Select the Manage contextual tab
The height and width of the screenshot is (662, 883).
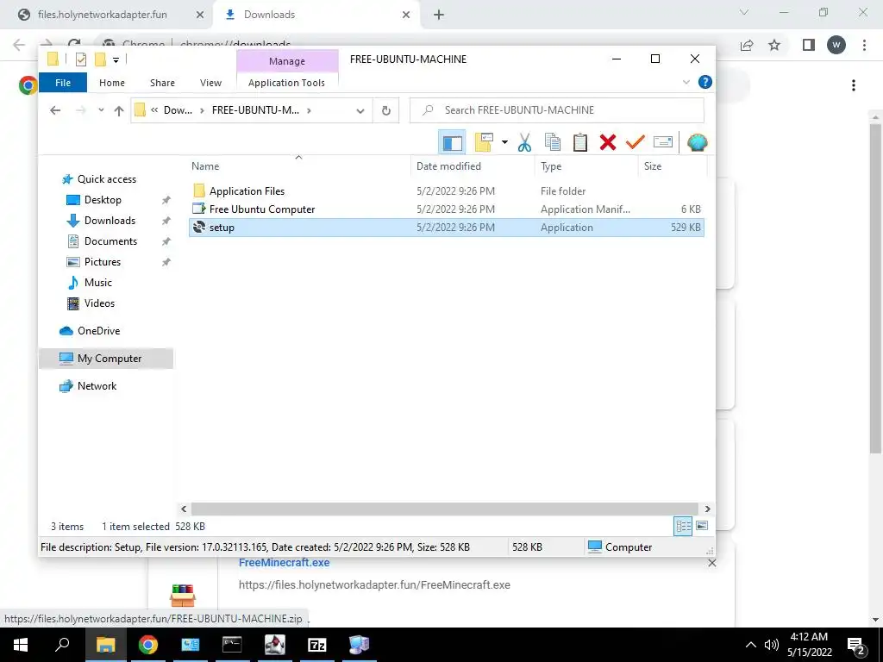click(x=287, y=61)
